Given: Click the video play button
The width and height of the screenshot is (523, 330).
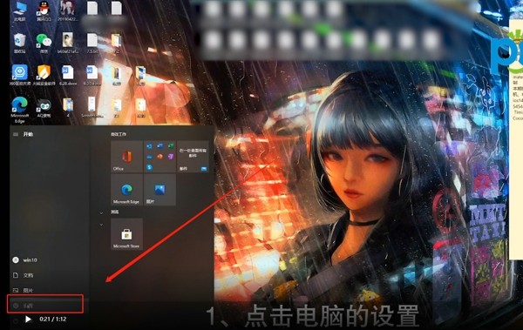Looking at the screenshot, I should click(x=29, y=320).
